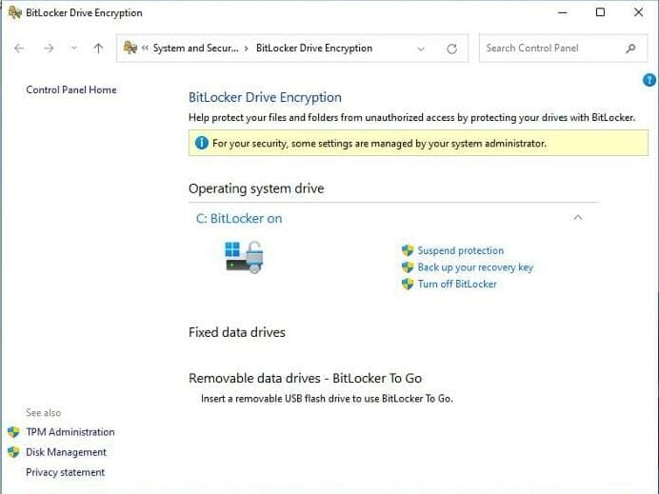Viewport: 659px width, 494px height.
Task: Click the BitLocker keys address bar icon
Action: pos(130,49)
